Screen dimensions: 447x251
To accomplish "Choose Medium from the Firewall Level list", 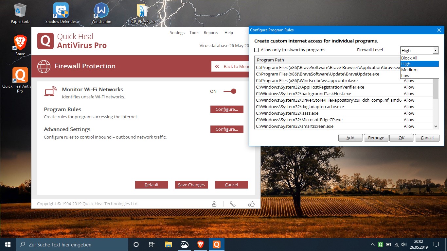I will 420,70.
